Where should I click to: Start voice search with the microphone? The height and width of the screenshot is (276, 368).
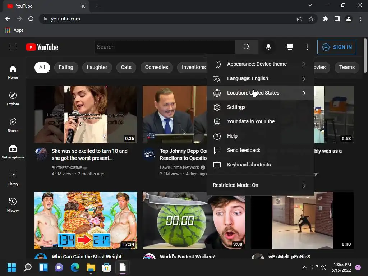coord(268,47)
